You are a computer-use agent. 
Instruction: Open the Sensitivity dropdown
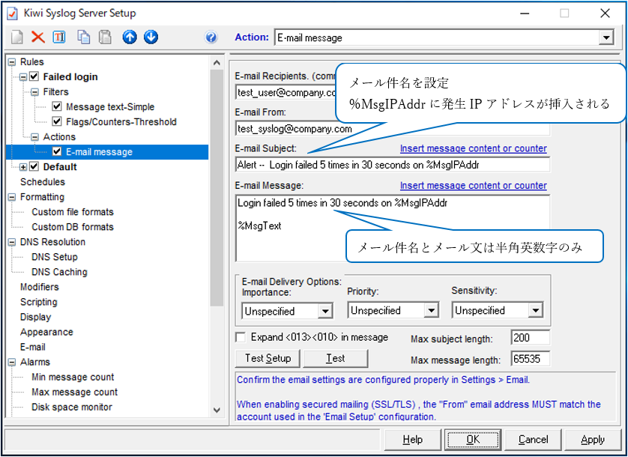(536, 310)
